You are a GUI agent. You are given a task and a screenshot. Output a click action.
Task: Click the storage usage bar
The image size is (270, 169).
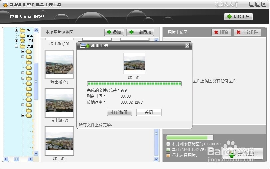pos(190,137)
